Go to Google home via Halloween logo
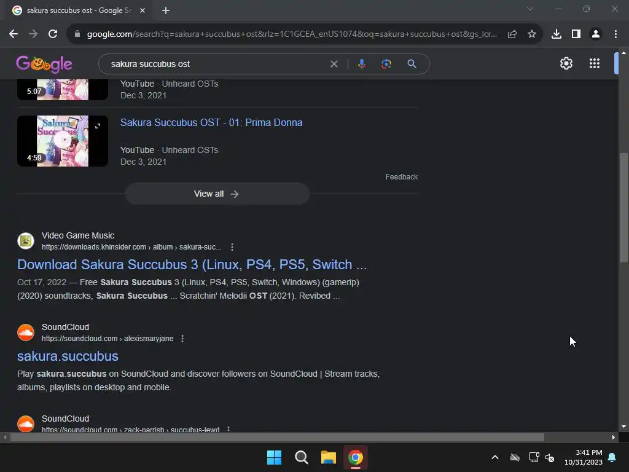The image size is (629, 472). [44, 64]
